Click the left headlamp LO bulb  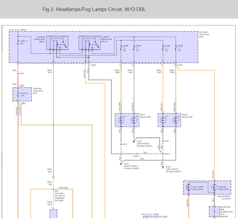pos(121,121)
